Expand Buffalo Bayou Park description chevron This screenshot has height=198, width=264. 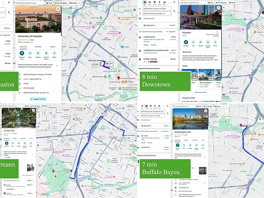click(x=205, y=157)
